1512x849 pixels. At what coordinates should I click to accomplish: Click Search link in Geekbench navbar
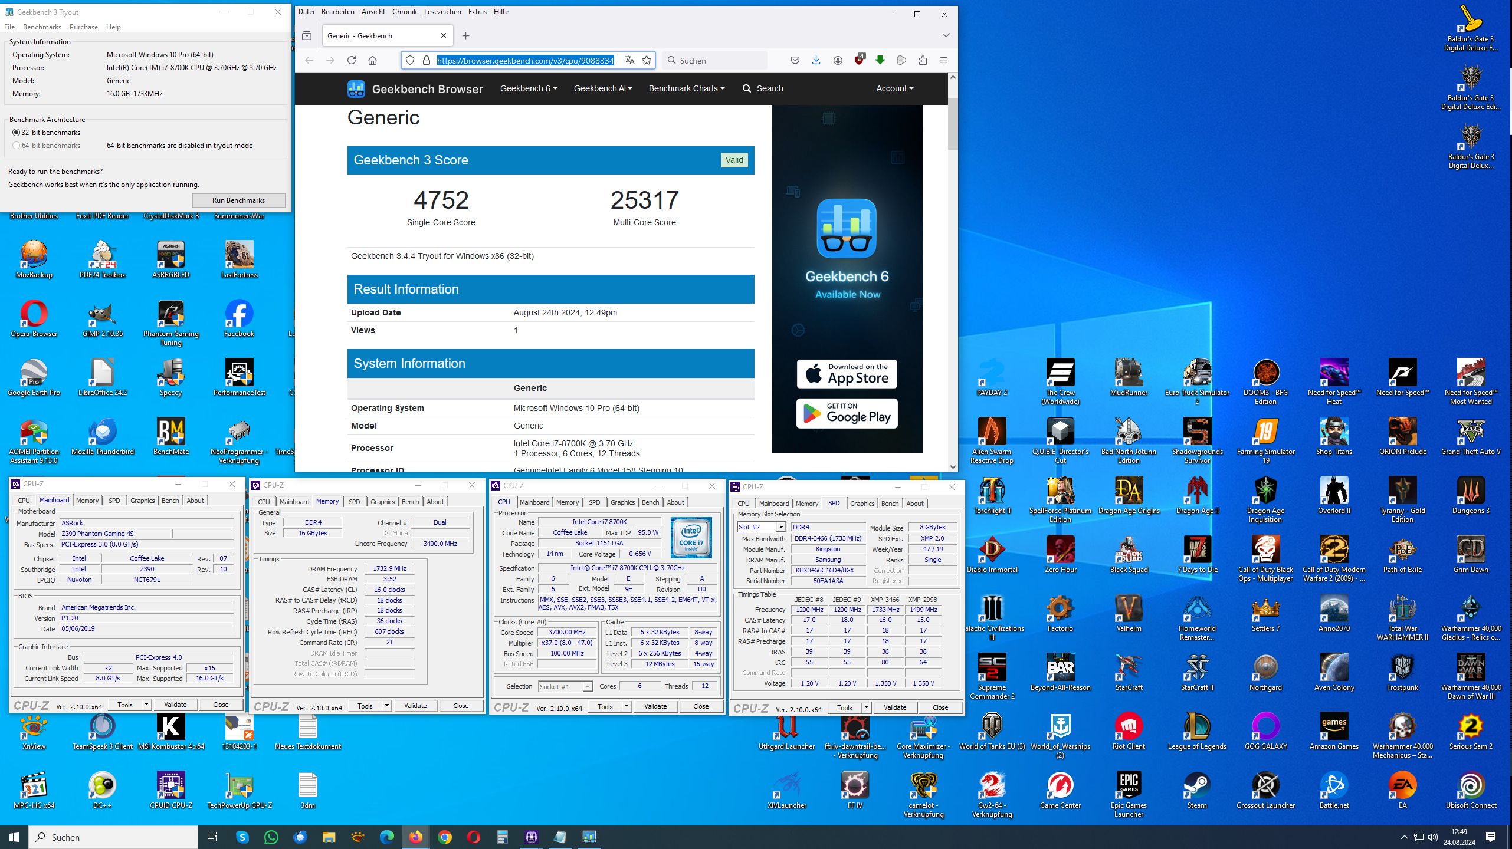pos(763,88)
